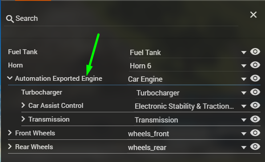Focus the Search input field
Screen dimensions: 265x162
coord(121,19)
